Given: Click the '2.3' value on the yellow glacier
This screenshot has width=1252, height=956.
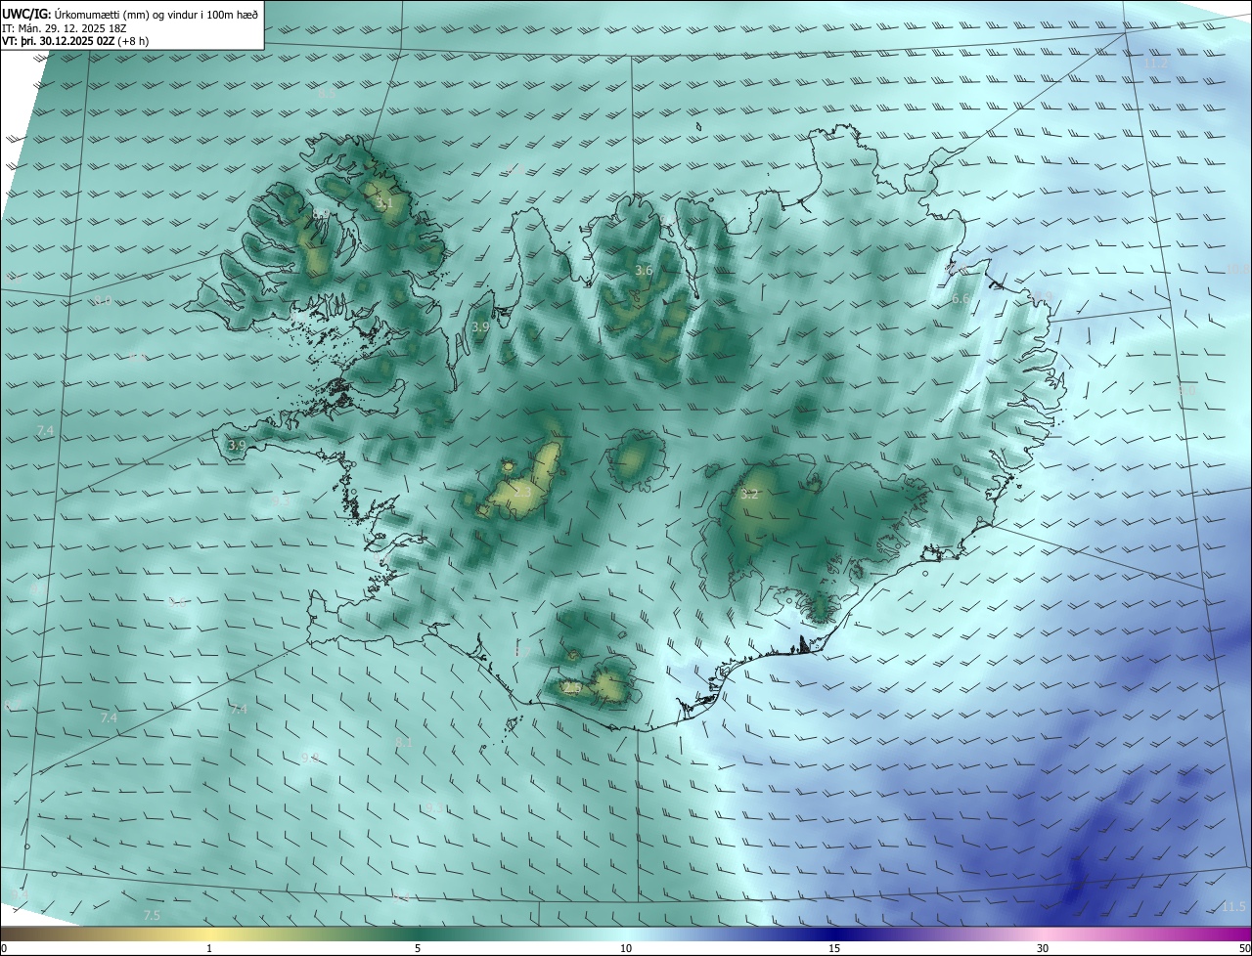Looking at the screenshot, I should [522, 491].
